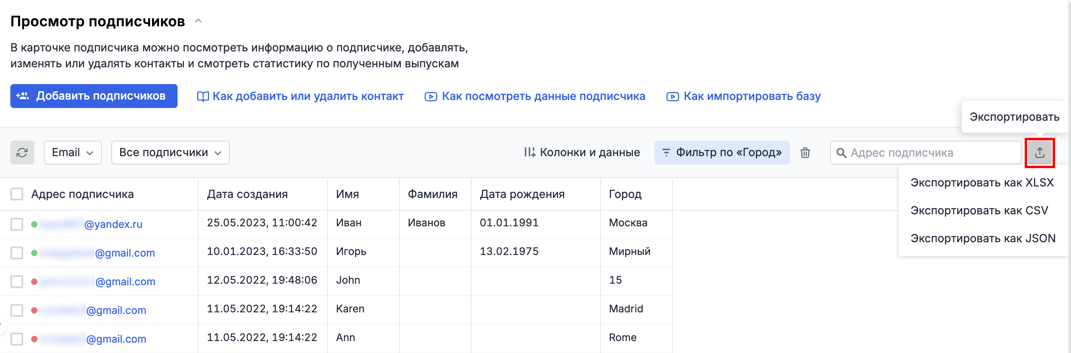This screenshot has height=353, width=1071.
Task: Tick the select-all checkbox in table header
Action: click(x=17, y=194)
